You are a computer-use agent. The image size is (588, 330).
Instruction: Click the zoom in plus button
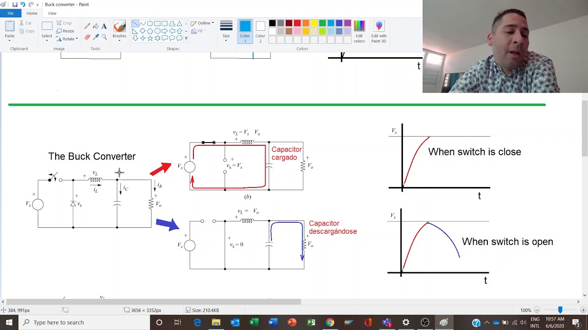pos(582,310)
